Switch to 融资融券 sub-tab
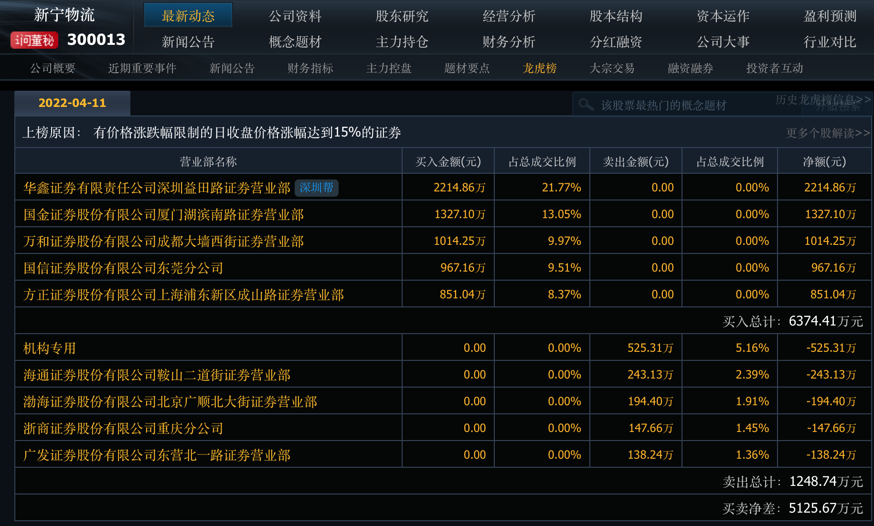This screenshot has width=874, height=526. (691, 68)
